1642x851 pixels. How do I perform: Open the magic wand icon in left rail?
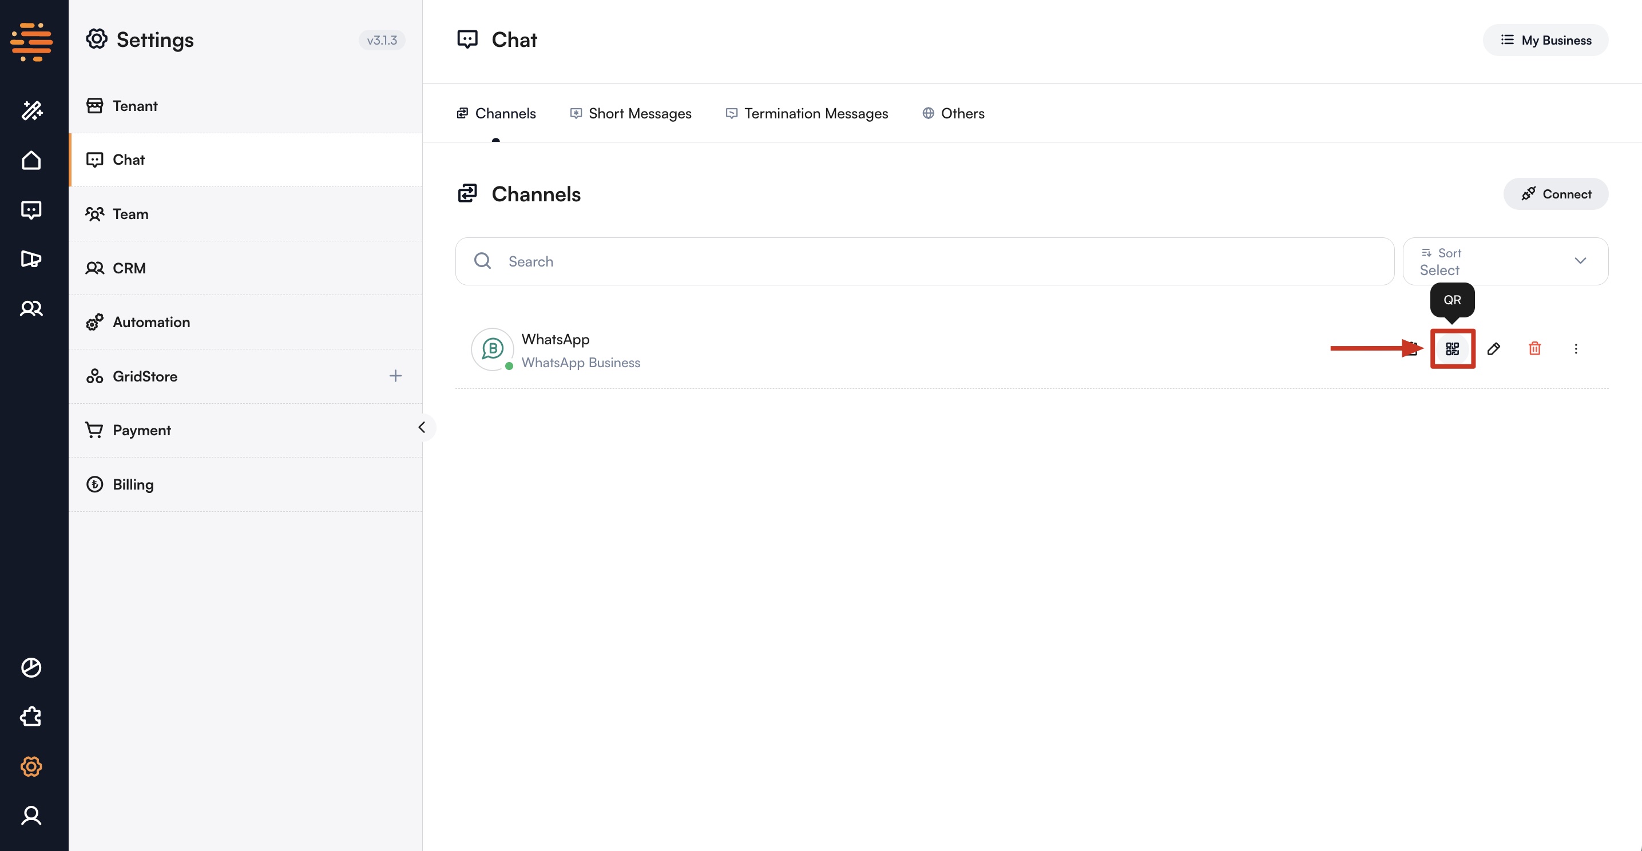tap(31, 110)
